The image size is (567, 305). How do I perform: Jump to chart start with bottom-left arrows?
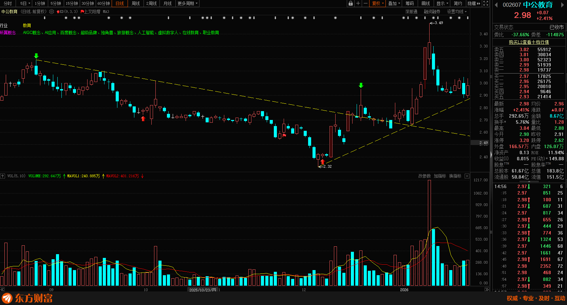(x=2, y=290)
